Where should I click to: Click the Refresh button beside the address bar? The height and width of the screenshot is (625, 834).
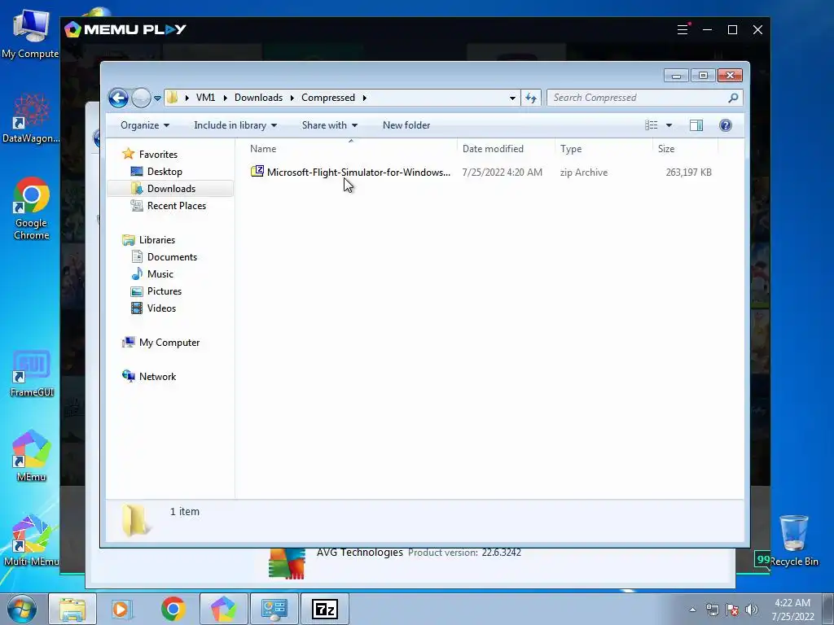click(x=531, y=98)
